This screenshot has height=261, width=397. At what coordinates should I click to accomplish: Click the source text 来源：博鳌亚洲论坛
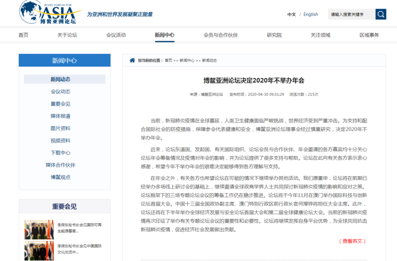tap(206, 94)
